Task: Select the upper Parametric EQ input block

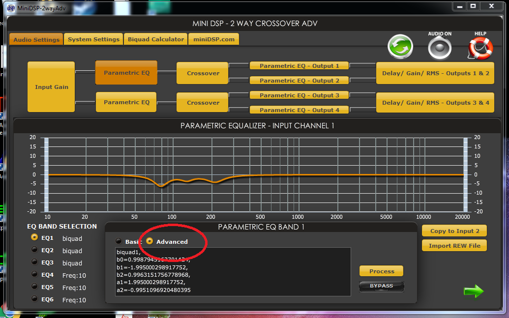Action: (126, 73)
